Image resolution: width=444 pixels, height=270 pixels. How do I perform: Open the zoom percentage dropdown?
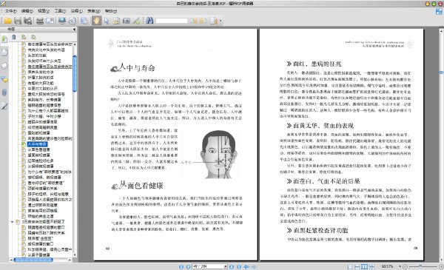pyautogui.click(x=400, y=266)
